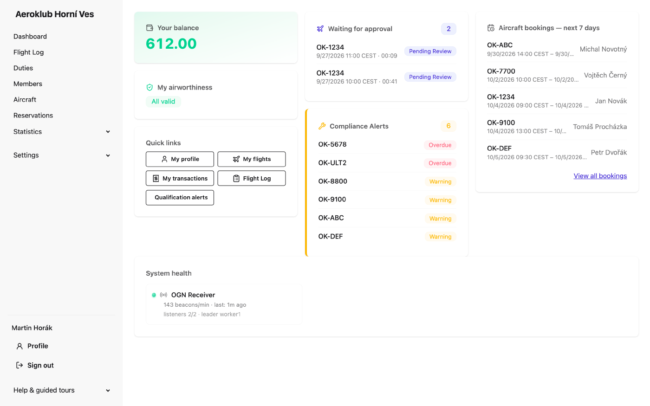Select the OK-9100 warning compliance alert
This screenshot has width=650, height=406.
coord(387,200)
